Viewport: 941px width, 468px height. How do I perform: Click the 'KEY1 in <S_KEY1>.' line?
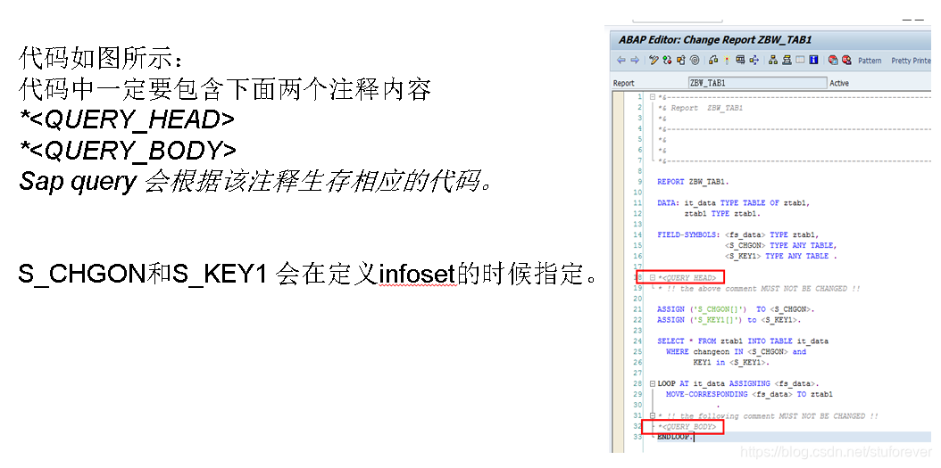(731, 363)
